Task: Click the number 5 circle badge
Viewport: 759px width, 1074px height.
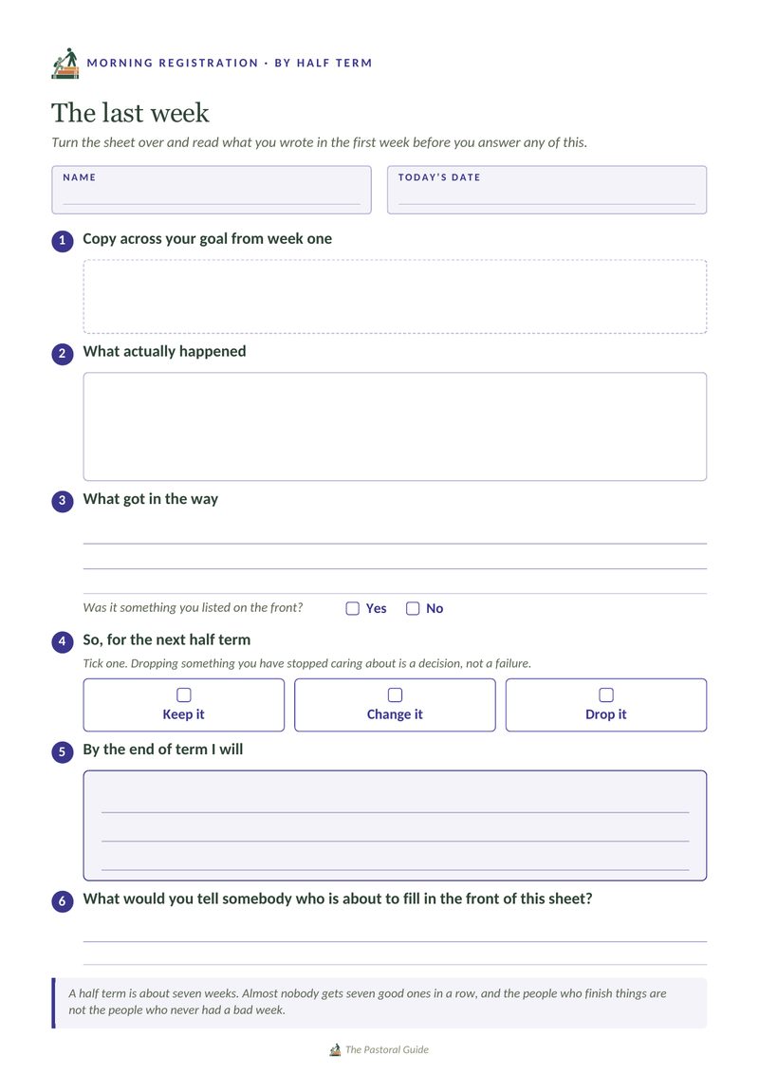Action: [63, 752]
